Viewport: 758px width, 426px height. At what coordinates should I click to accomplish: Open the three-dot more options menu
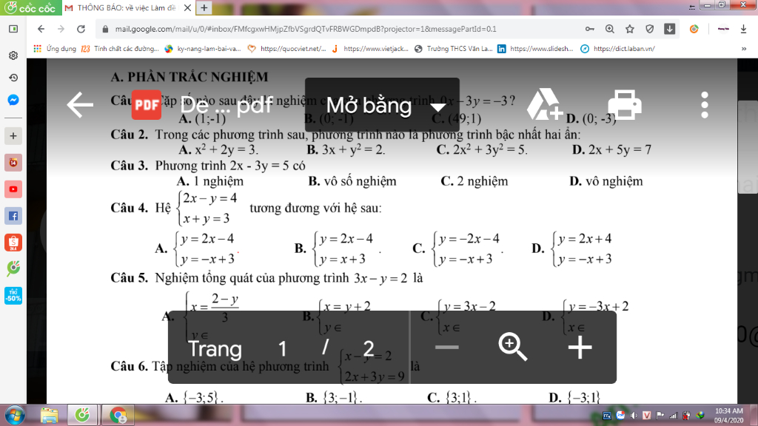(x=705, y=105)
